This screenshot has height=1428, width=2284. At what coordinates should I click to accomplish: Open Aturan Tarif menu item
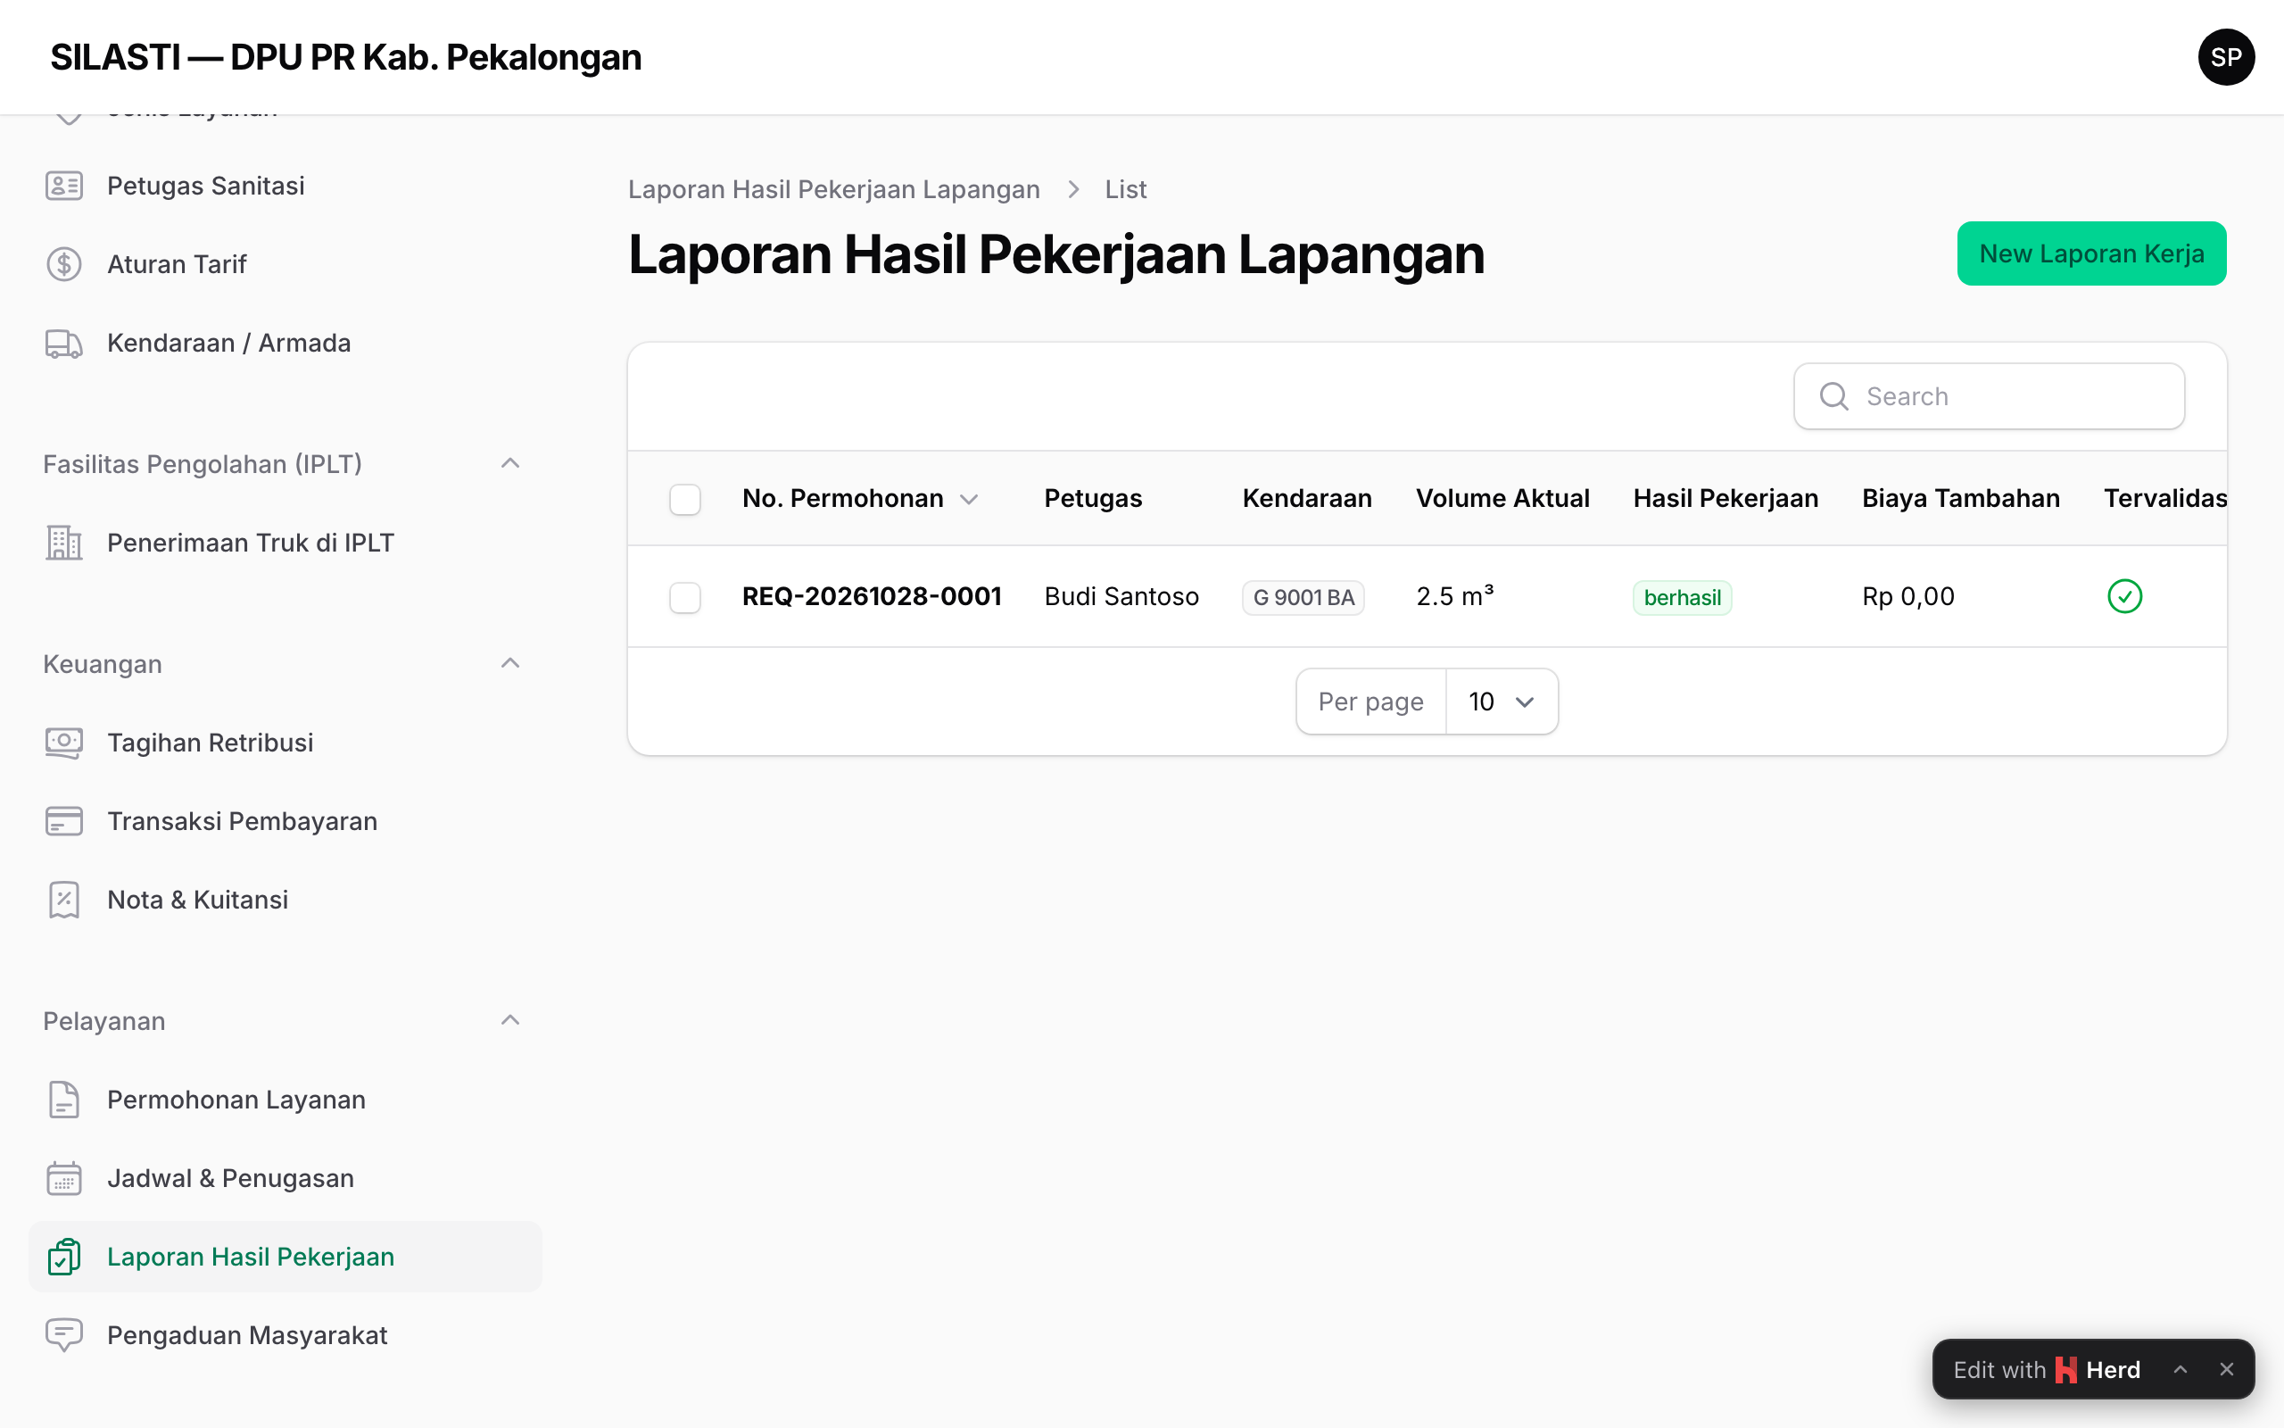tap(285, 264)
